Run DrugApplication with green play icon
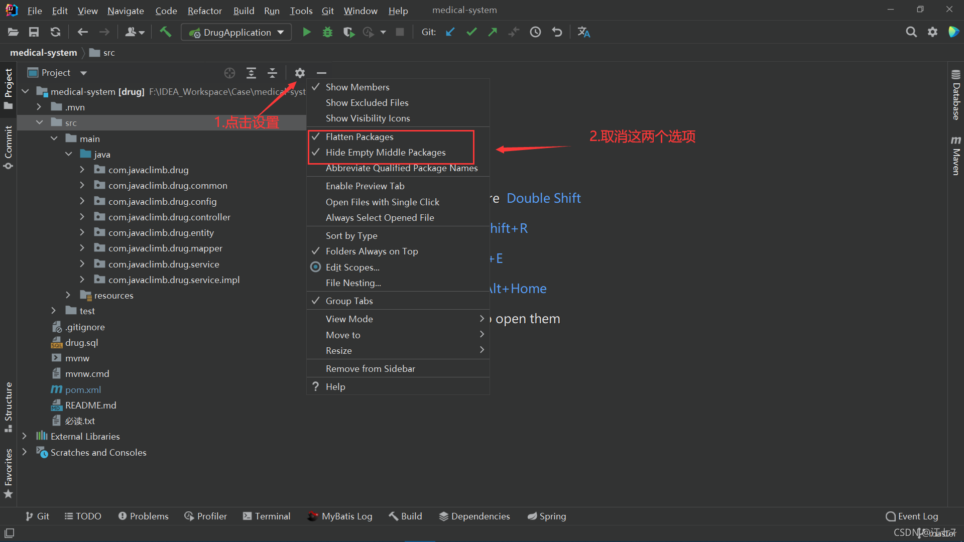Screen dimensions: 964x542 coord(307,32)
